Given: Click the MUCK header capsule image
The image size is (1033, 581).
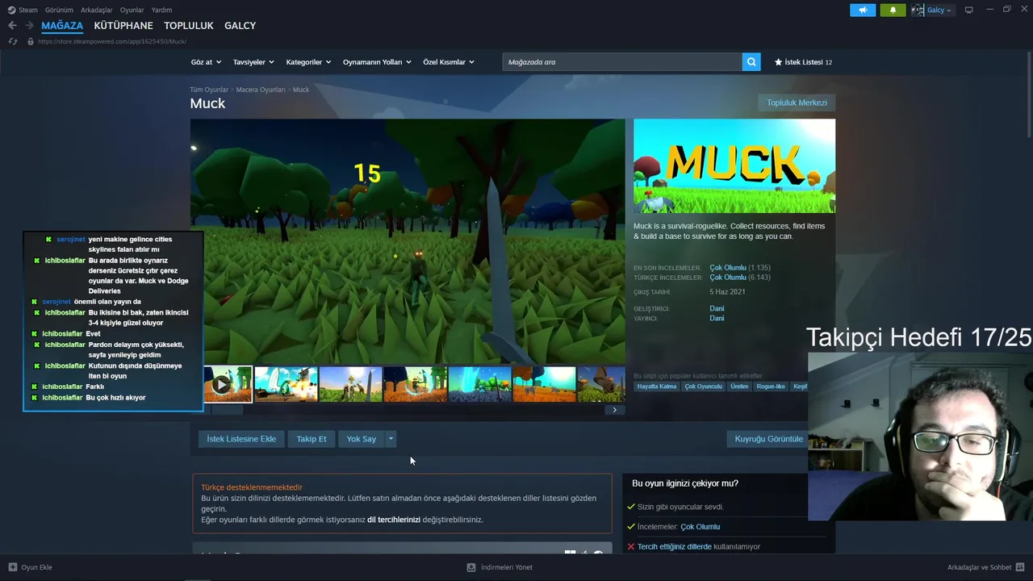Looking at the screenshot, I should [x=734, y=166].
